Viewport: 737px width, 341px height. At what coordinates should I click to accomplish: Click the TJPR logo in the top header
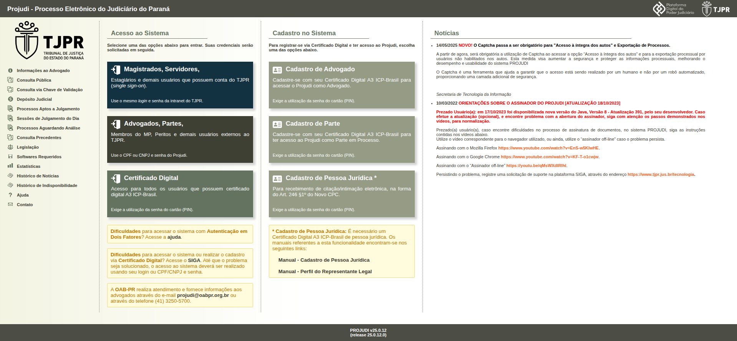(716, 8)
